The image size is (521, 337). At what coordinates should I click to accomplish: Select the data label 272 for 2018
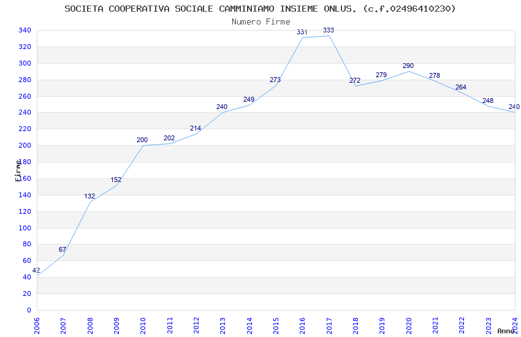coord(355,80)
